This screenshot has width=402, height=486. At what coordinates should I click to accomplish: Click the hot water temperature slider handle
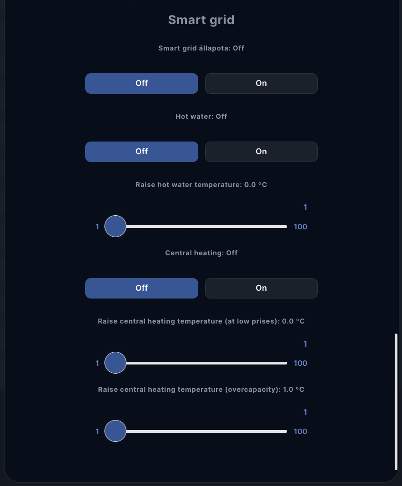point(115,226)
